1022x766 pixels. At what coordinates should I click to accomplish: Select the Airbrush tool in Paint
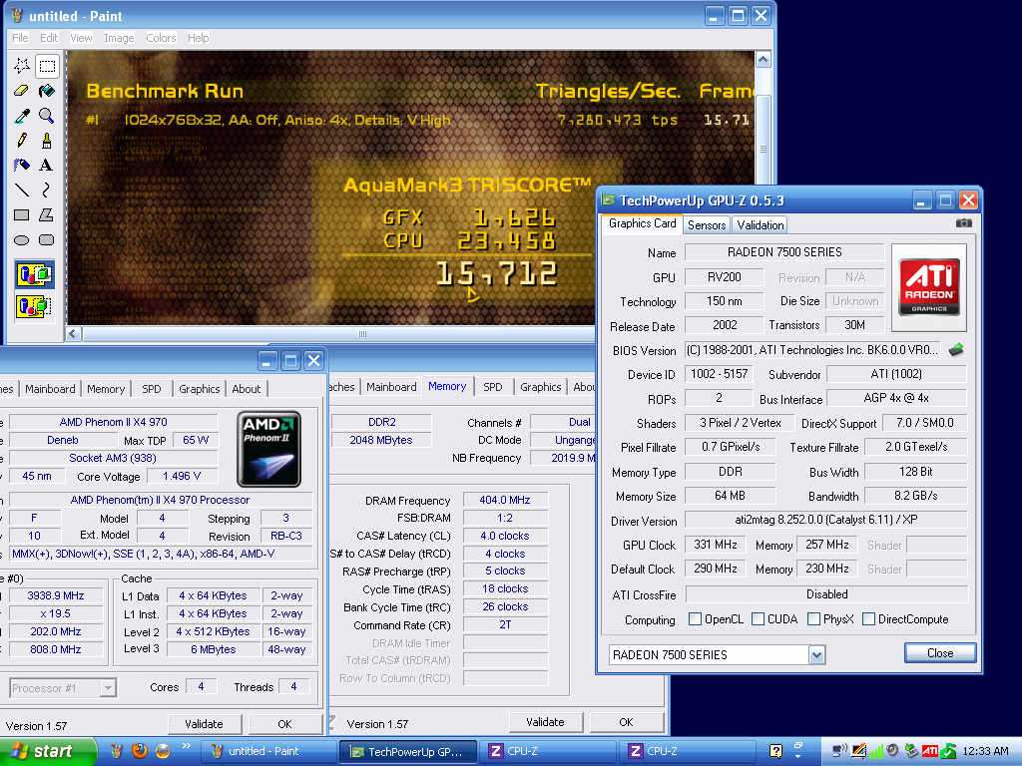pyautogui.click(x=22, y=165)
